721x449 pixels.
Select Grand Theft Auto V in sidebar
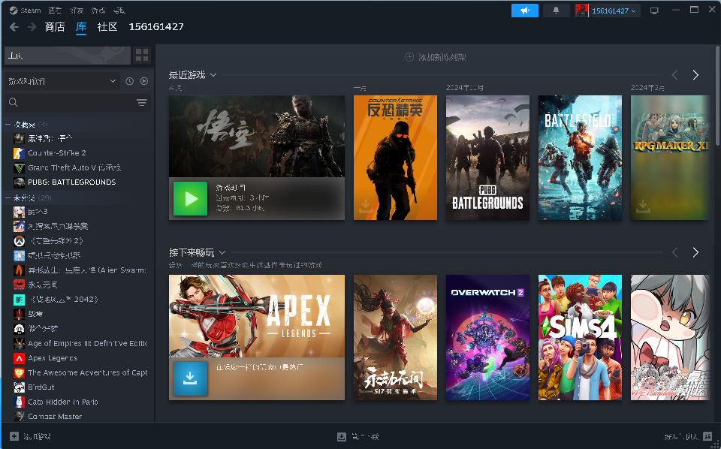click(74, 167)
